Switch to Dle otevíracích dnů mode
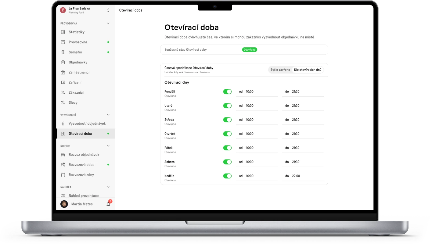The image size is (432, 244). (308, 70)
